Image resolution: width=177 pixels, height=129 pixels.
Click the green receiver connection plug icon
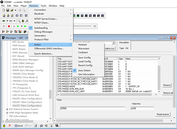pyautogui.click(x=4, y=21)
